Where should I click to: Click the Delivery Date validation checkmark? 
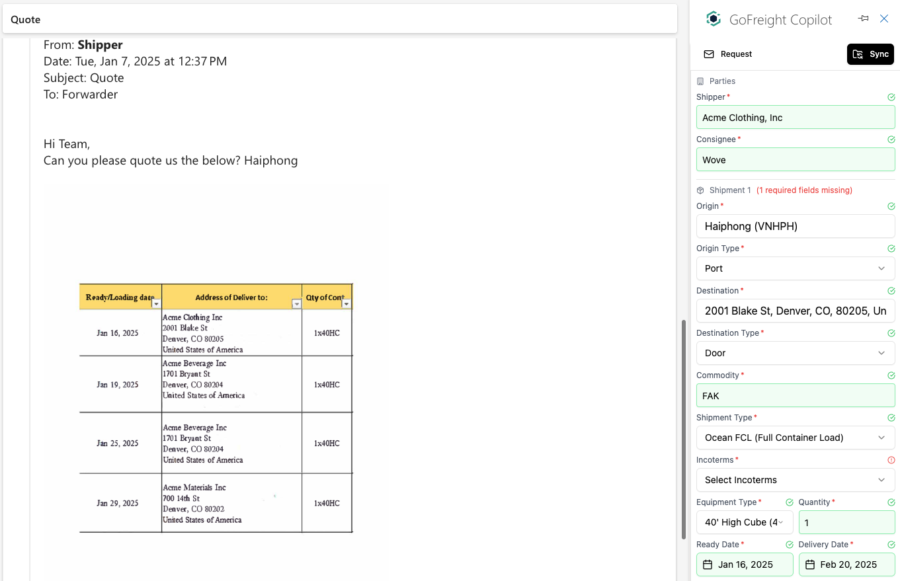pos(891,545)
